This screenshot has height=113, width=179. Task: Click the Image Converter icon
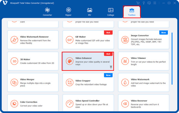click(125, 40)
